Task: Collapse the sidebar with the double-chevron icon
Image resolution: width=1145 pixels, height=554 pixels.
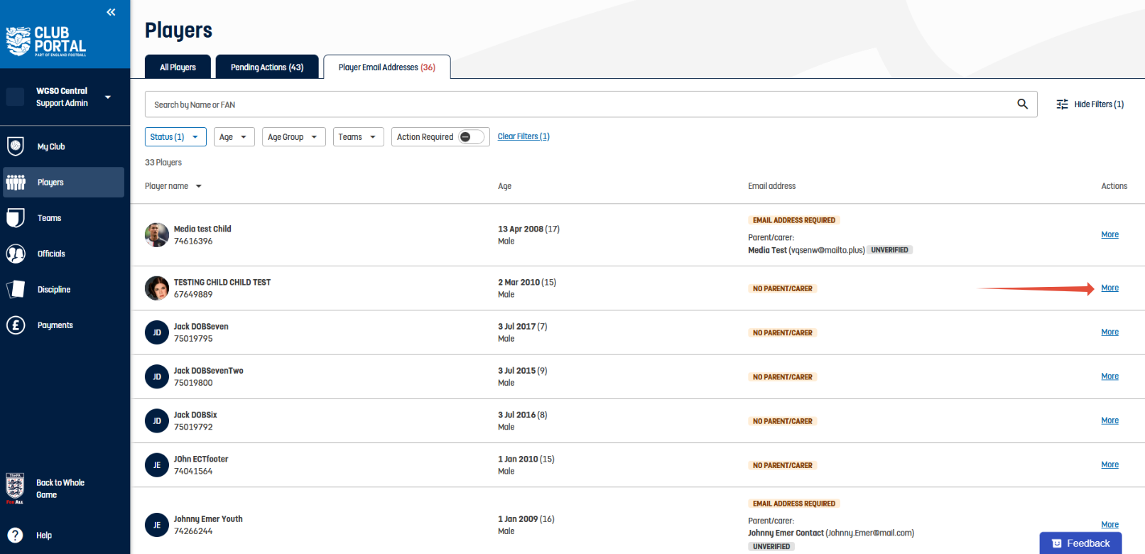Action: (x=111, y=12)
